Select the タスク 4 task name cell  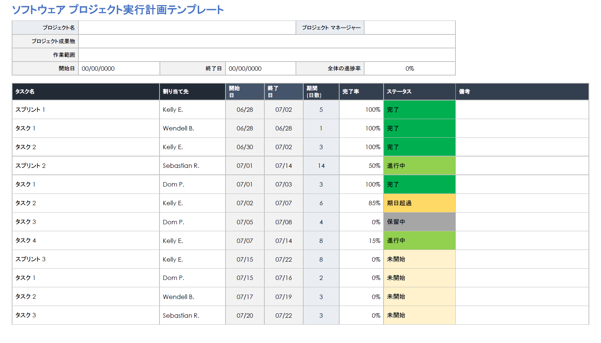pyautogui.click(x=86, y=240)
